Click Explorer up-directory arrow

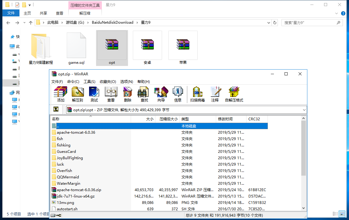click(31, 23)
